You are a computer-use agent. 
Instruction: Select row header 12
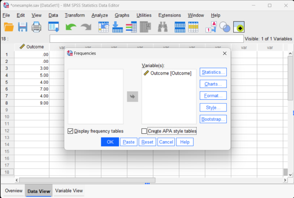pyautogui.click(x=7, y=131)
